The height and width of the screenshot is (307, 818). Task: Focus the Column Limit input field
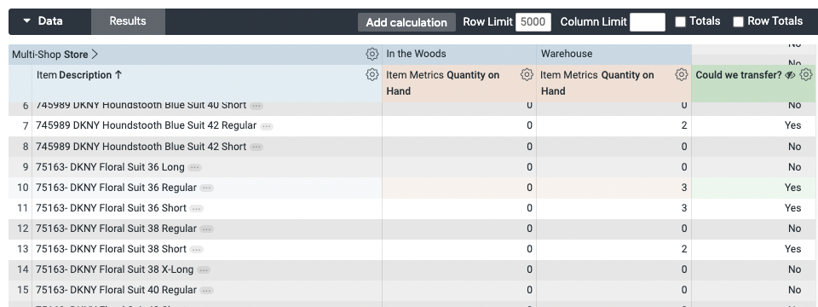[648, 22]
